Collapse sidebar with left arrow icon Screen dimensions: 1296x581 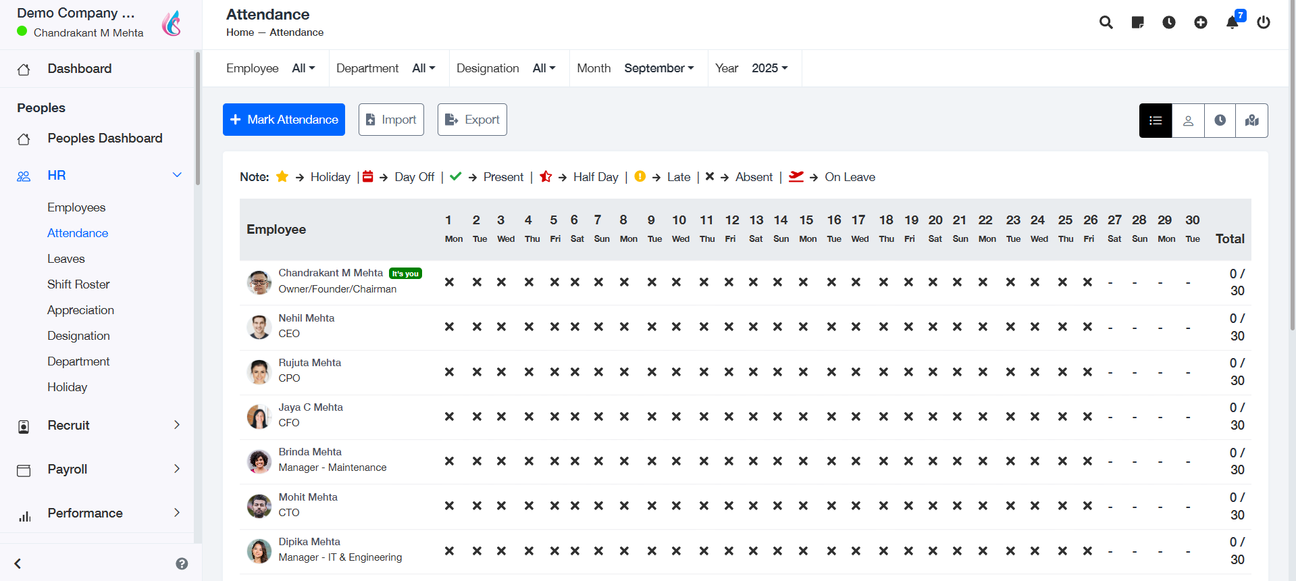click(18, 563)
